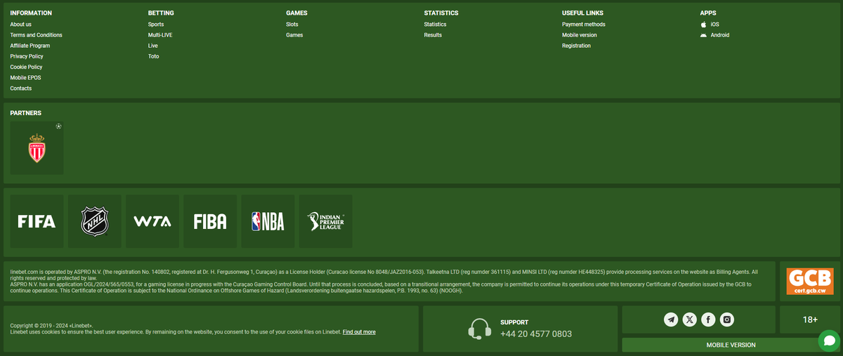Click the Find out more cookie link
The width and height of the screenshot is (843, 356).
(x=359, y=332)
